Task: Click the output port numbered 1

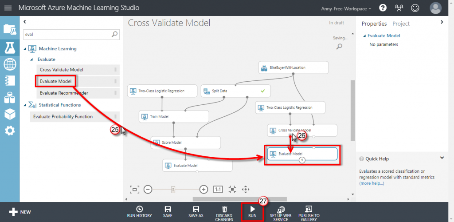Action: 302,160
